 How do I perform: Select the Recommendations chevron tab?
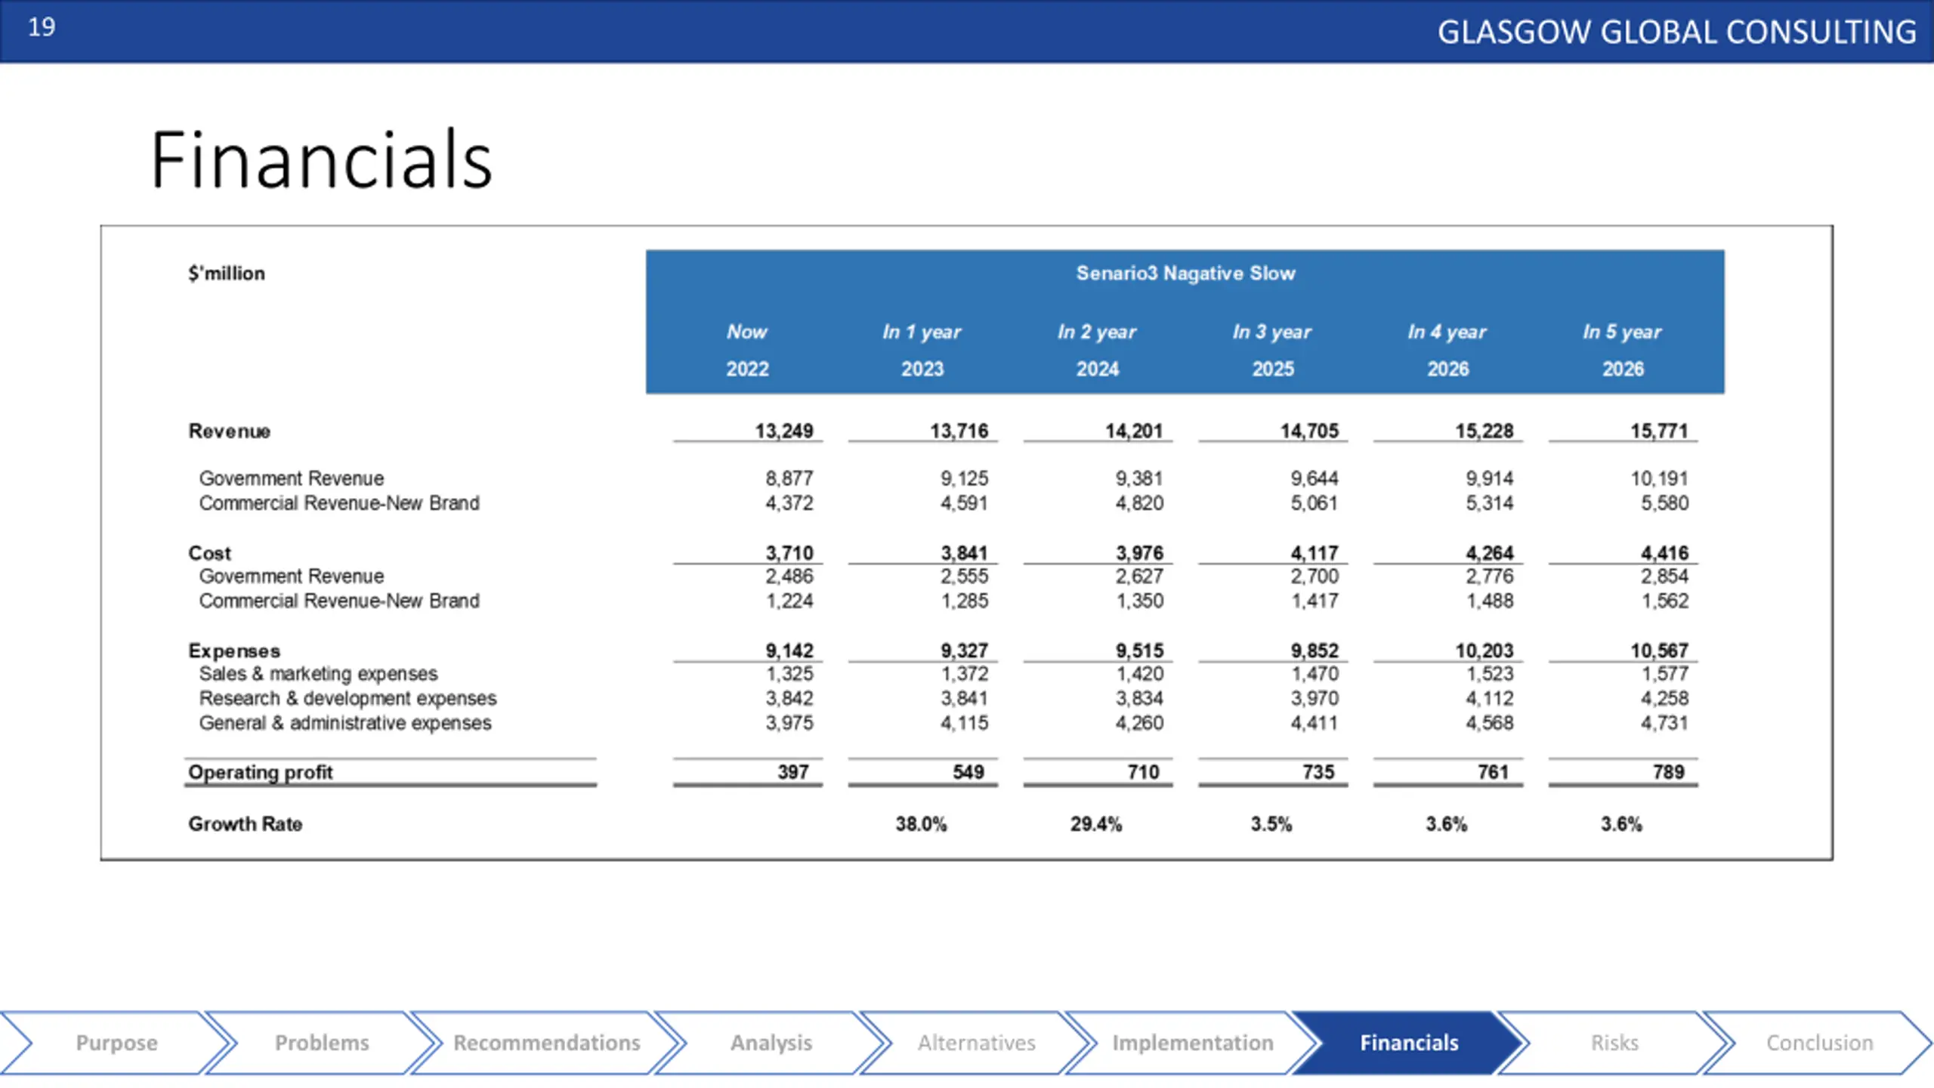pyautogui.click(x=546, y=1043)
